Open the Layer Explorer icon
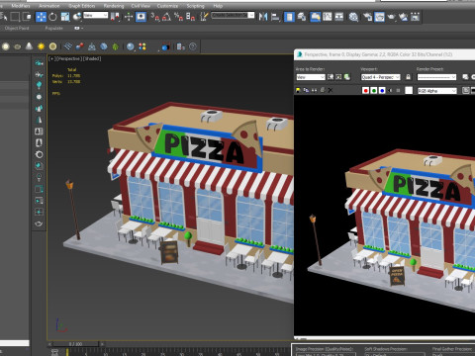 coord(302,17)
